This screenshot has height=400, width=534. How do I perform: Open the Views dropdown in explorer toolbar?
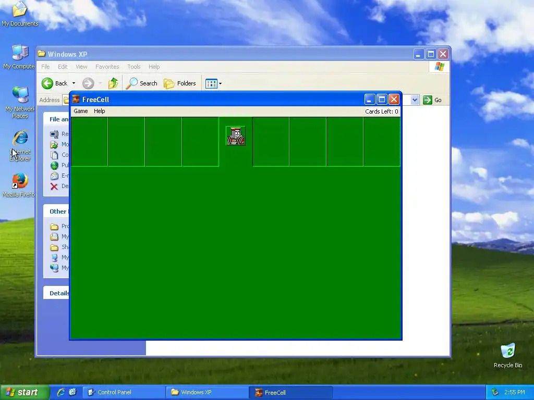(213, 83)
